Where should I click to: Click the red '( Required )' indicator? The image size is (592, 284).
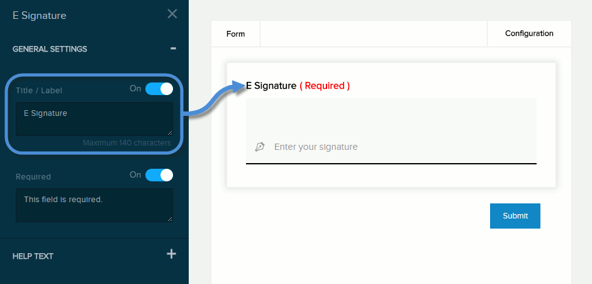pos(325,86)
